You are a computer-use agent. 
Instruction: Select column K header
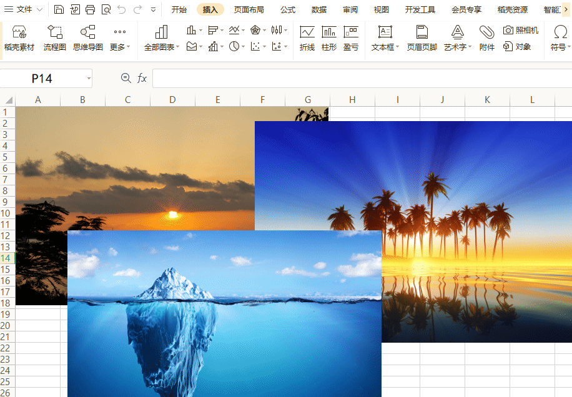tap(487, 100)
